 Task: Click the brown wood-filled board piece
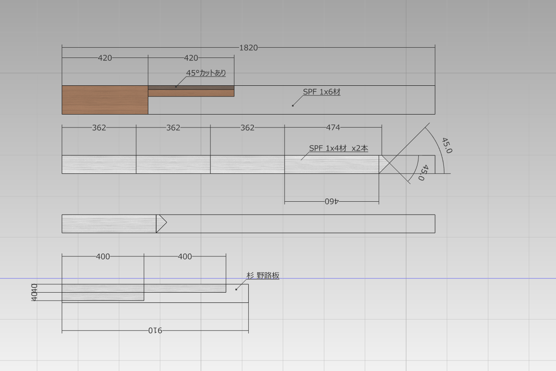click(105, 100)
